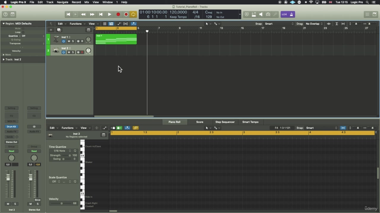Open Spotlight search in the macOS menu bar
This screenshot has width=380, height=213.
coord(367,2)
